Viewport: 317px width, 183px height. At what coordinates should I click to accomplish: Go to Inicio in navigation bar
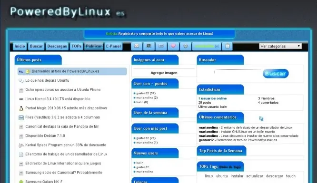[20, 46]
